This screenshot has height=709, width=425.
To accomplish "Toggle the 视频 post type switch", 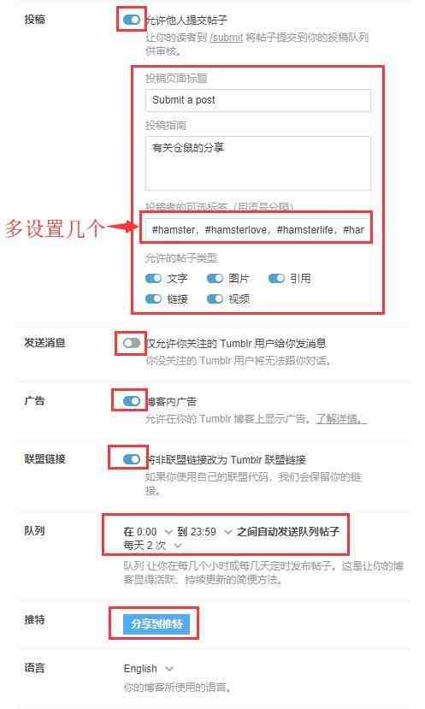I will pos(215,298).
